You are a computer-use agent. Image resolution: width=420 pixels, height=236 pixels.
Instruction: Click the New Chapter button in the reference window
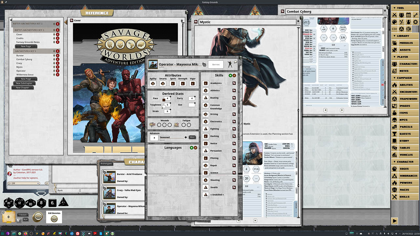click(22, 88)
